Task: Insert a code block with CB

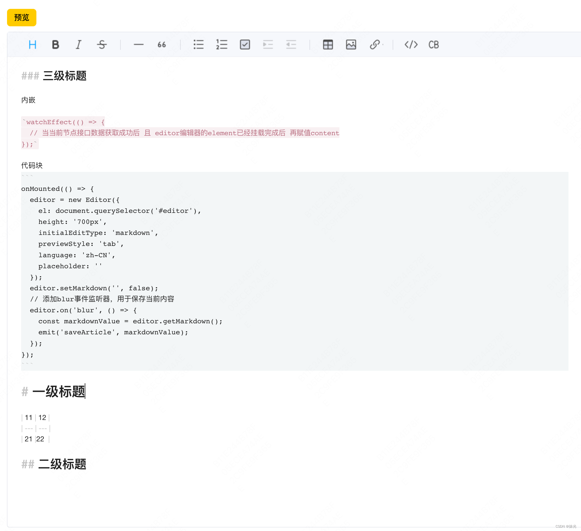Action: pyautogui.click(x=433, y=45)
